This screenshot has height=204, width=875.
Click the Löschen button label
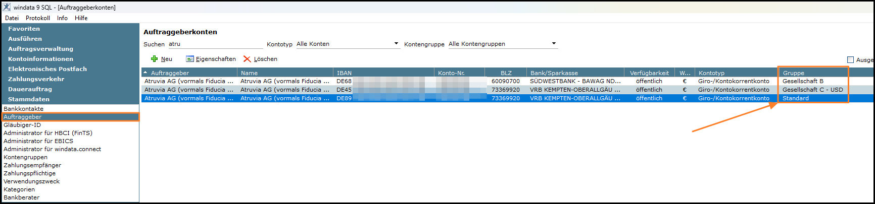coord(266,59)
